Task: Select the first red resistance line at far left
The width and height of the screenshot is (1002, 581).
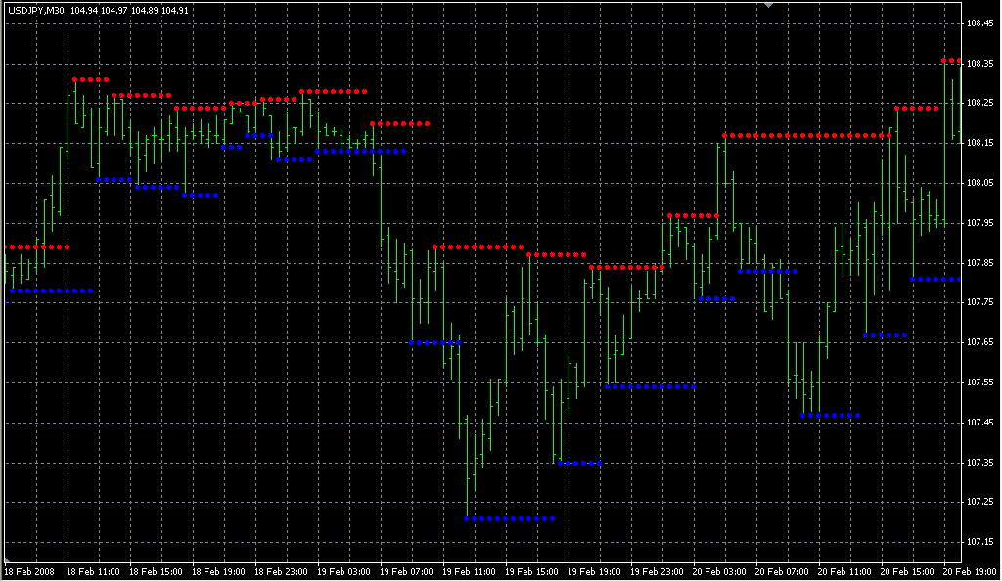Action: pos(37,247)
